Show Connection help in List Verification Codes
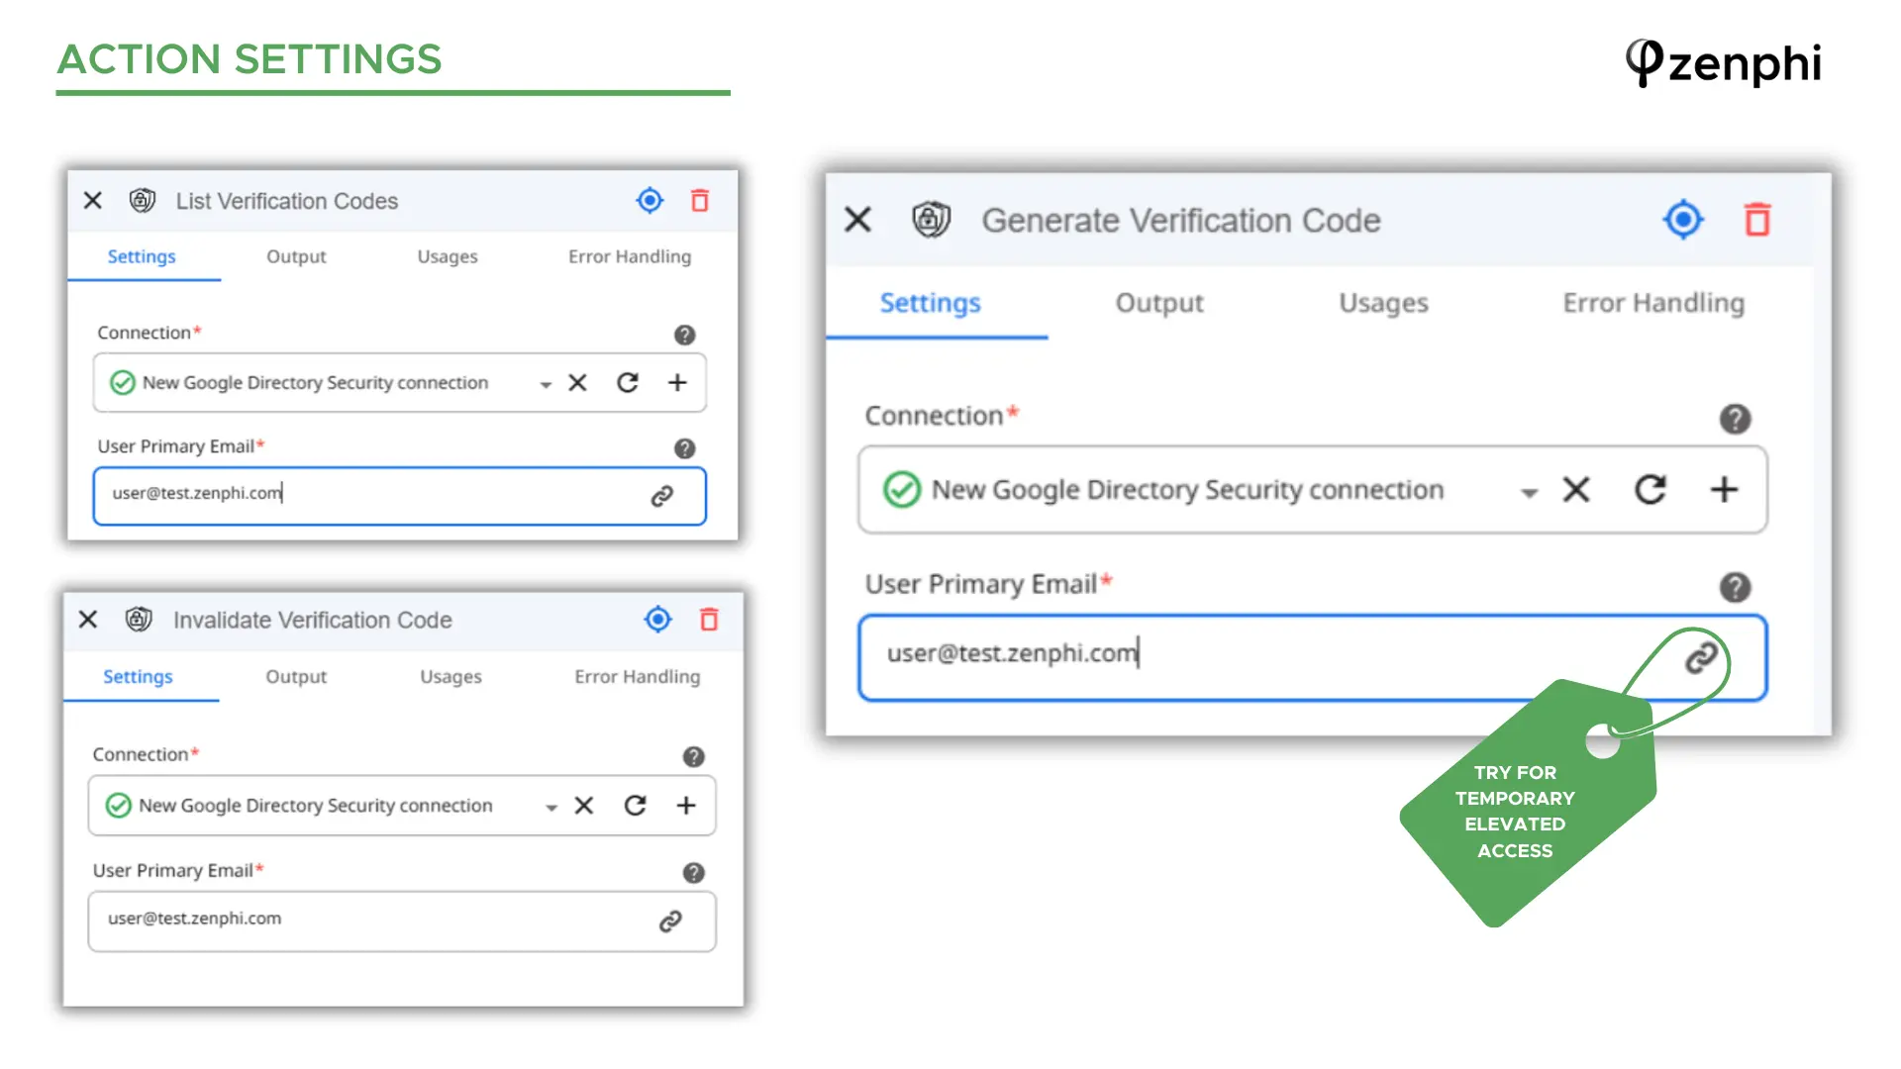 tap(684, 335)
